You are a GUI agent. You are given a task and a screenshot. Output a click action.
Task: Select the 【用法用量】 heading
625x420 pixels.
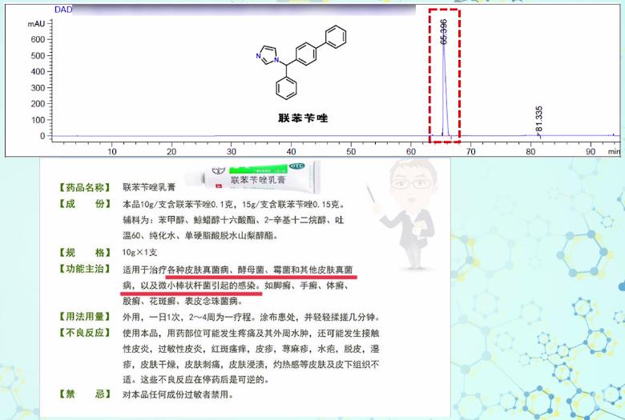tap(84, 317)
